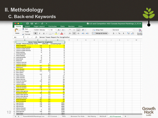
Task: Click the cell Borders icon
Action: point(50,33)
